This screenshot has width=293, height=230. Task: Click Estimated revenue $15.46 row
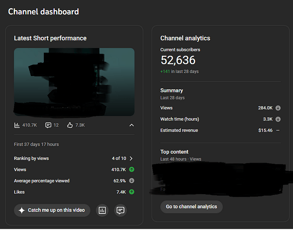(x=220, y=131)
